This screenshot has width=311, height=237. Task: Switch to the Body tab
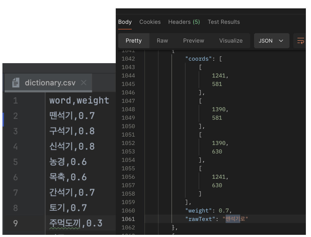pos(125,22)
